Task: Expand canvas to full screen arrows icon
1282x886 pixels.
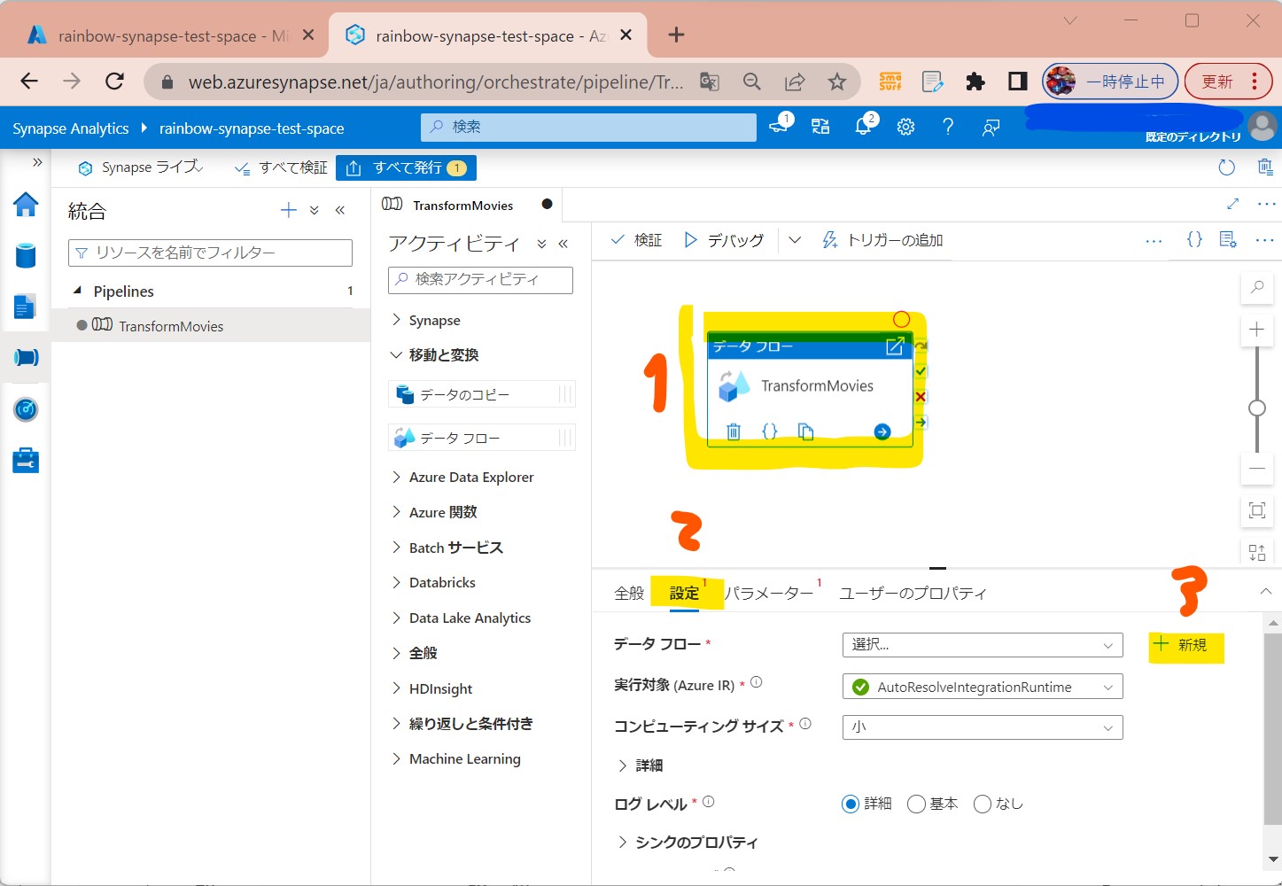Action: [1232, 204]
